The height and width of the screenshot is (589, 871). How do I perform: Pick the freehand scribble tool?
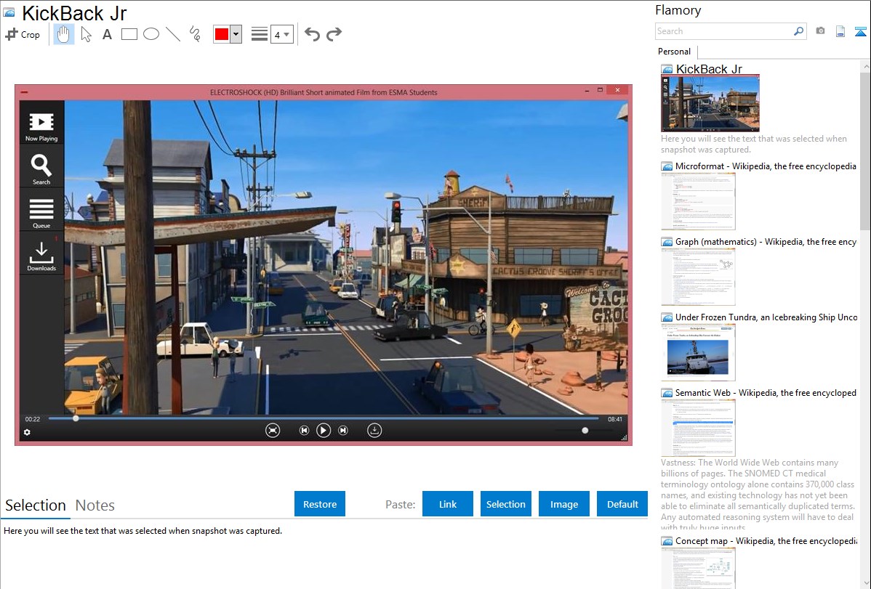[195, 34]
